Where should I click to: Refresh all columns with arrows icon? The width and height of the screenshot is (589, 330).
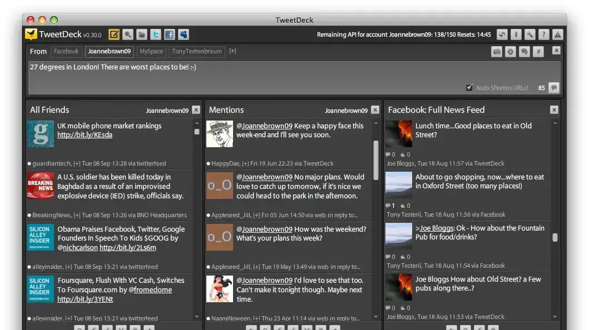pos(502,34)
